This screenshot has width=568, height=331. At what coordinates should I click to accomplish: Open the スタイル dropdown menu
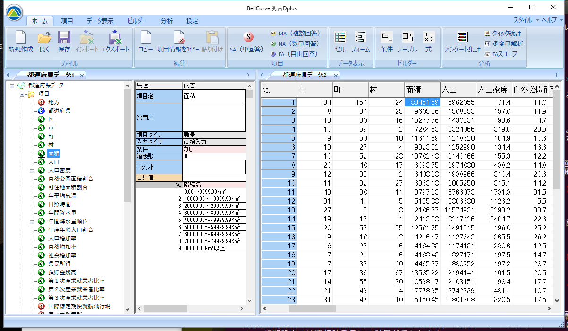click(526, 20)
